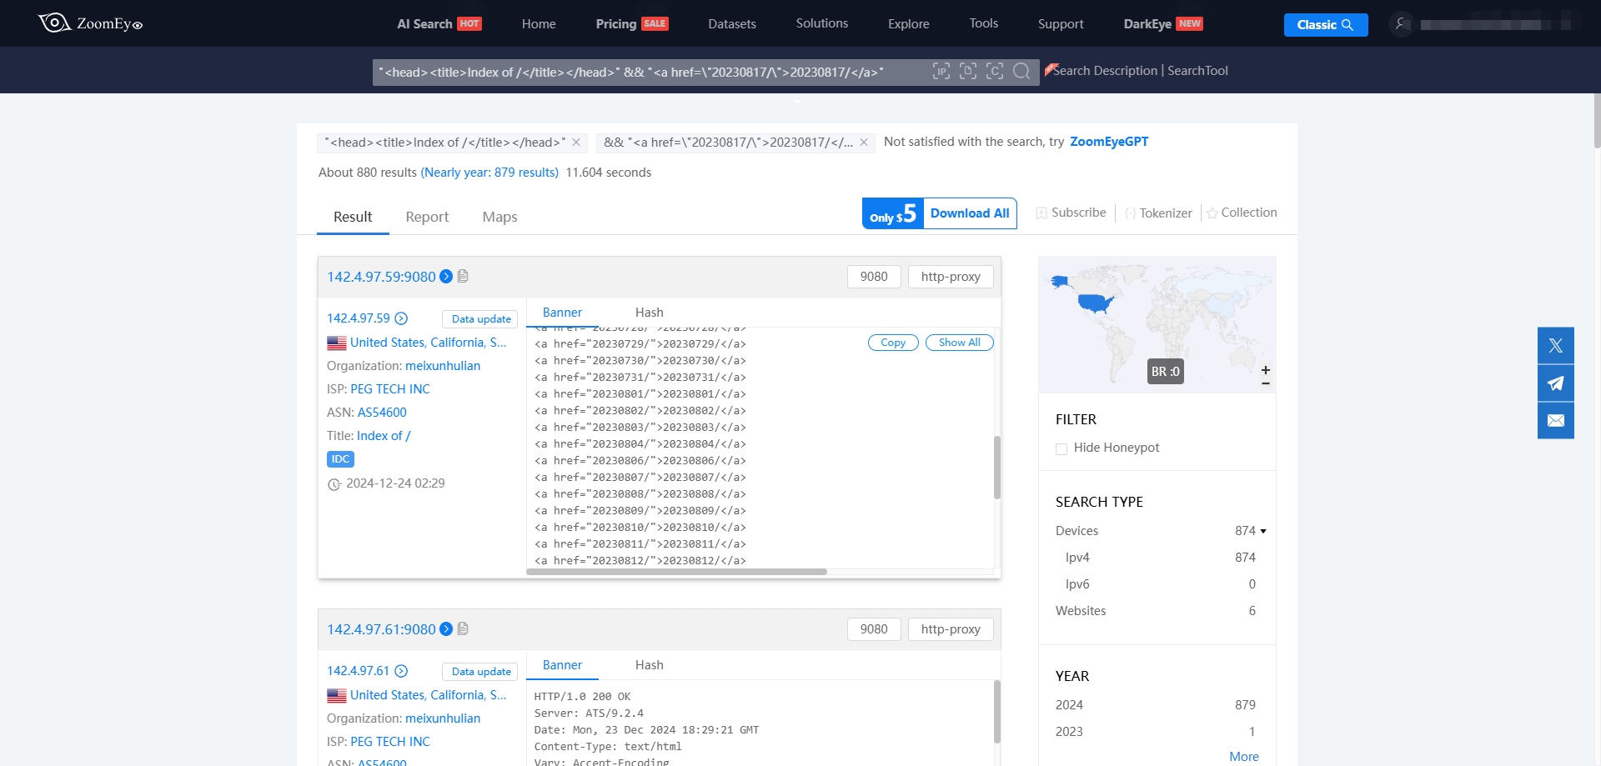The height and width of the screenshot is (766, 1601).
Task: Expand More years in the YEAR filter
Action: click(1244, 757)
